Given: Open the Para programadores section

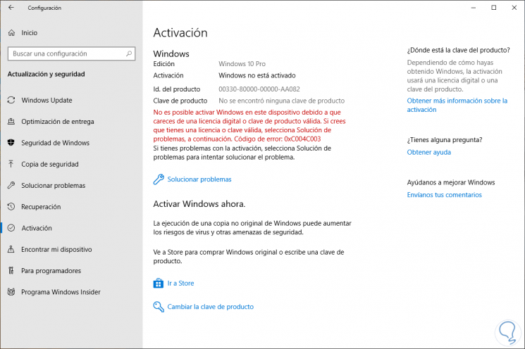Looking at the screenshot, I should (x=51, y=271).
